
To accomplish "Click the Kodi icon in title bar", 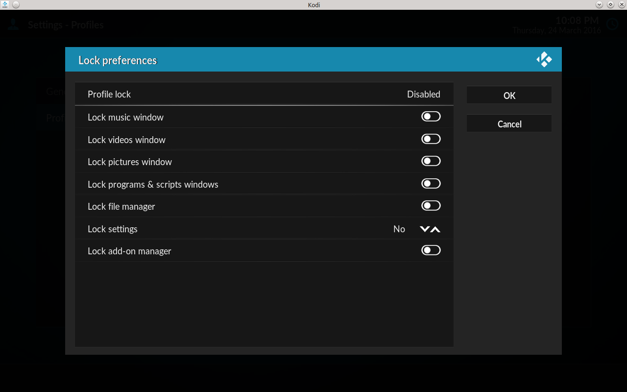I will [5, 4].
